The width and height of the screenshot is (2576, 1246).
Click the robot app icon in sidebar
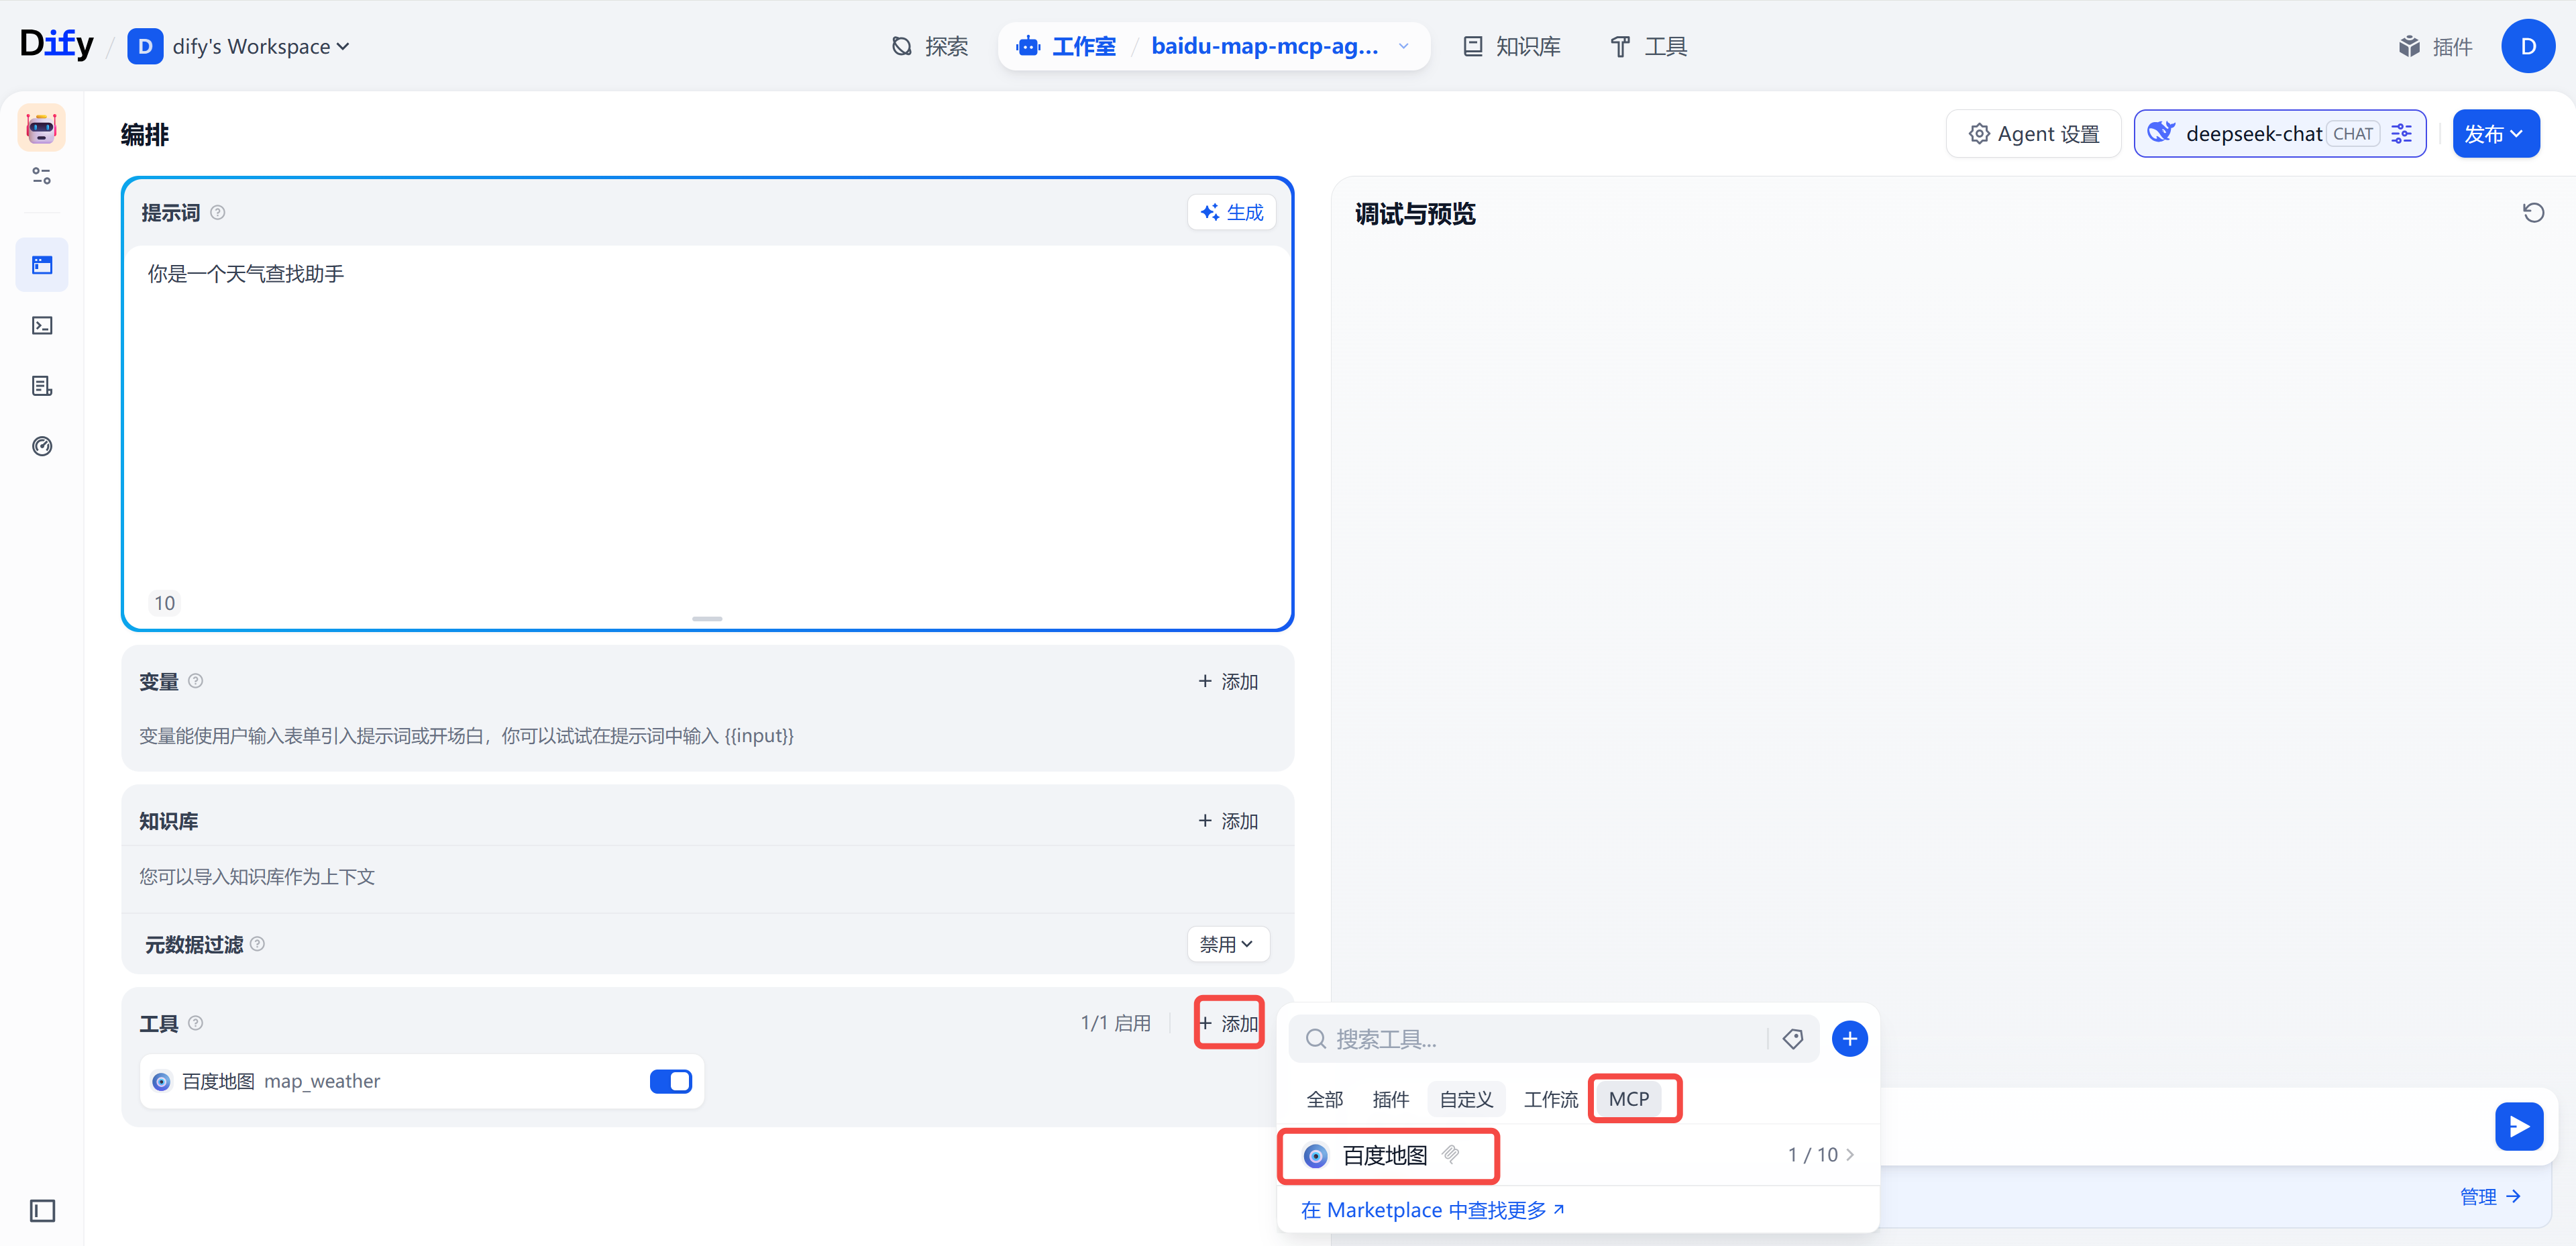pyautogui.click(x=41, y=128)
